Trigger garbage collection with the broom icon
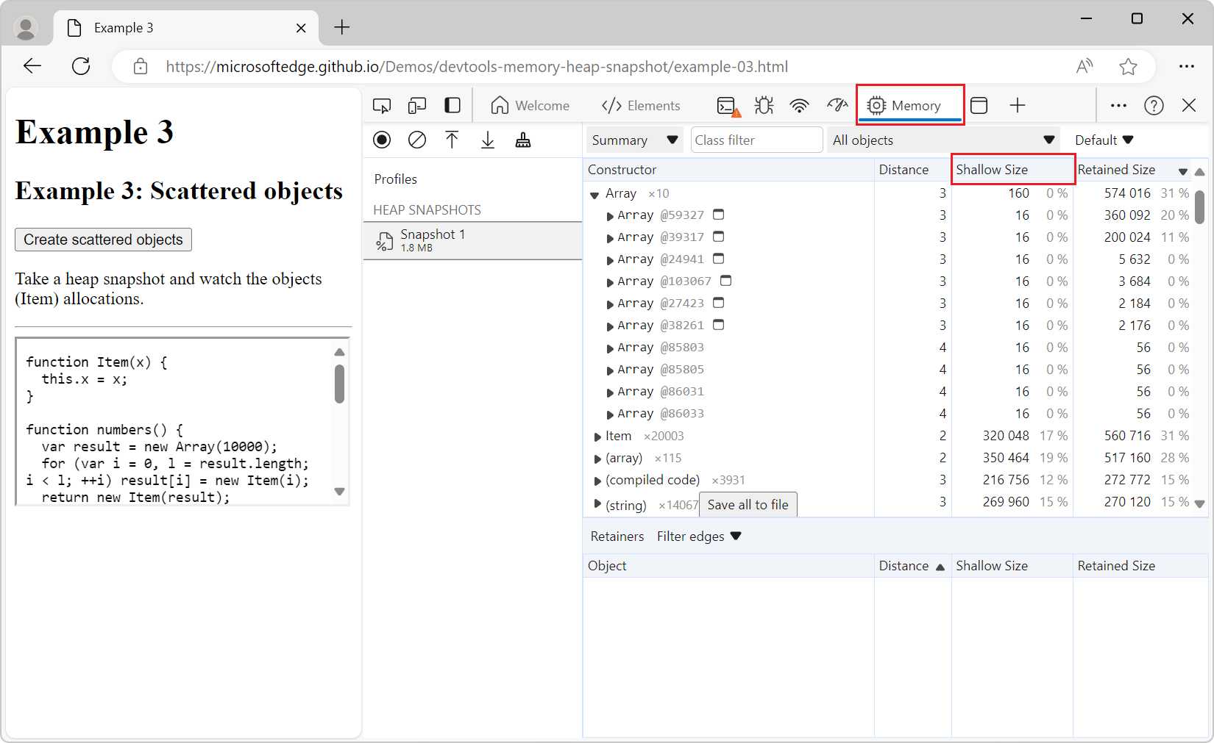This screenshot has width=1214, height=743. 523,140
